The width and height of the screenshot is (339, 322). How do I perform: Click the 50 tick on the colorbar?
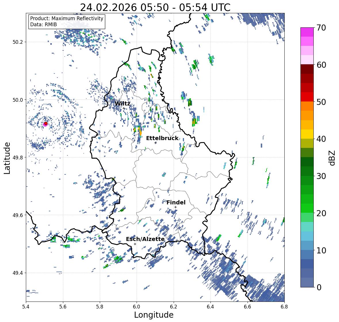321,102
